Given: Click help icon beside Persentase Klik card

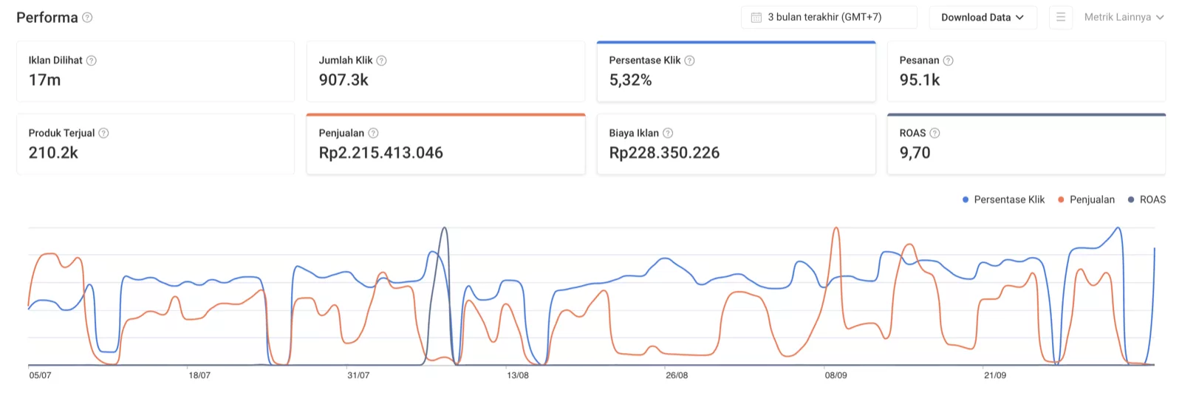Looking at the screenshot, I should pyautogui.click(x=689, y=61).
